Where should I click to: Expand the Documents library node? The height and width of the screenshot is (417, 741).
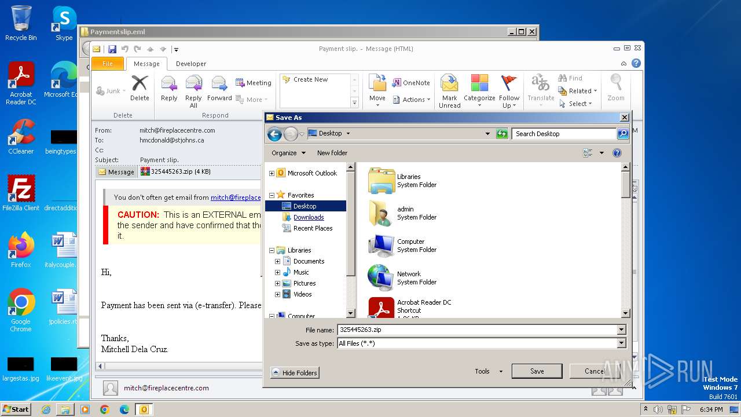coord(277,261)
